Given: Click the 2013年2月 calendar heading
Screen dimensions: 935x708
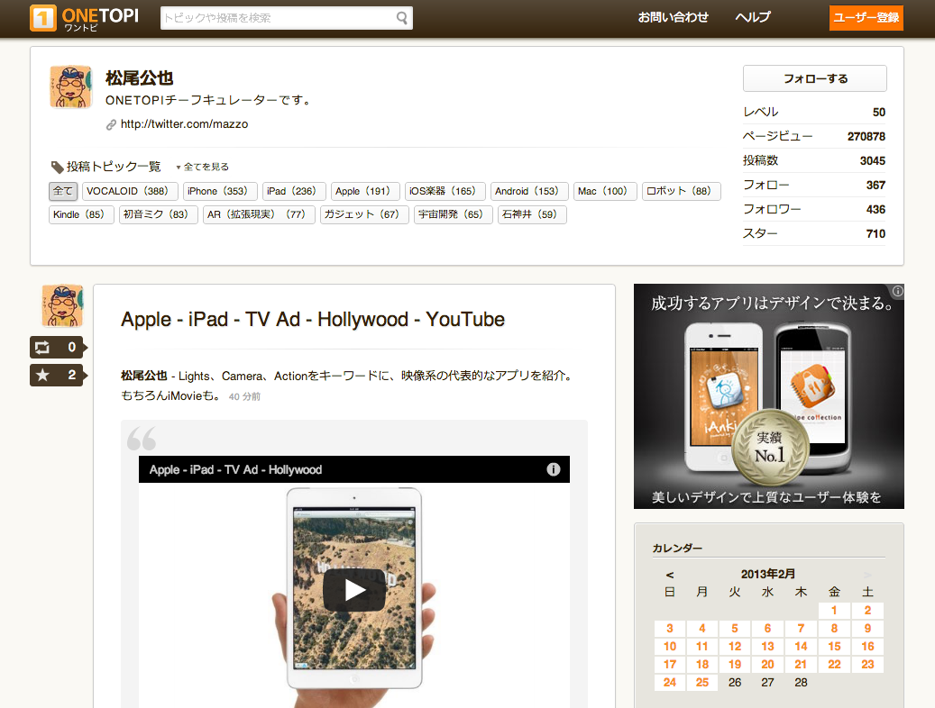Looking at the screenshot, I should coord(768,574).
